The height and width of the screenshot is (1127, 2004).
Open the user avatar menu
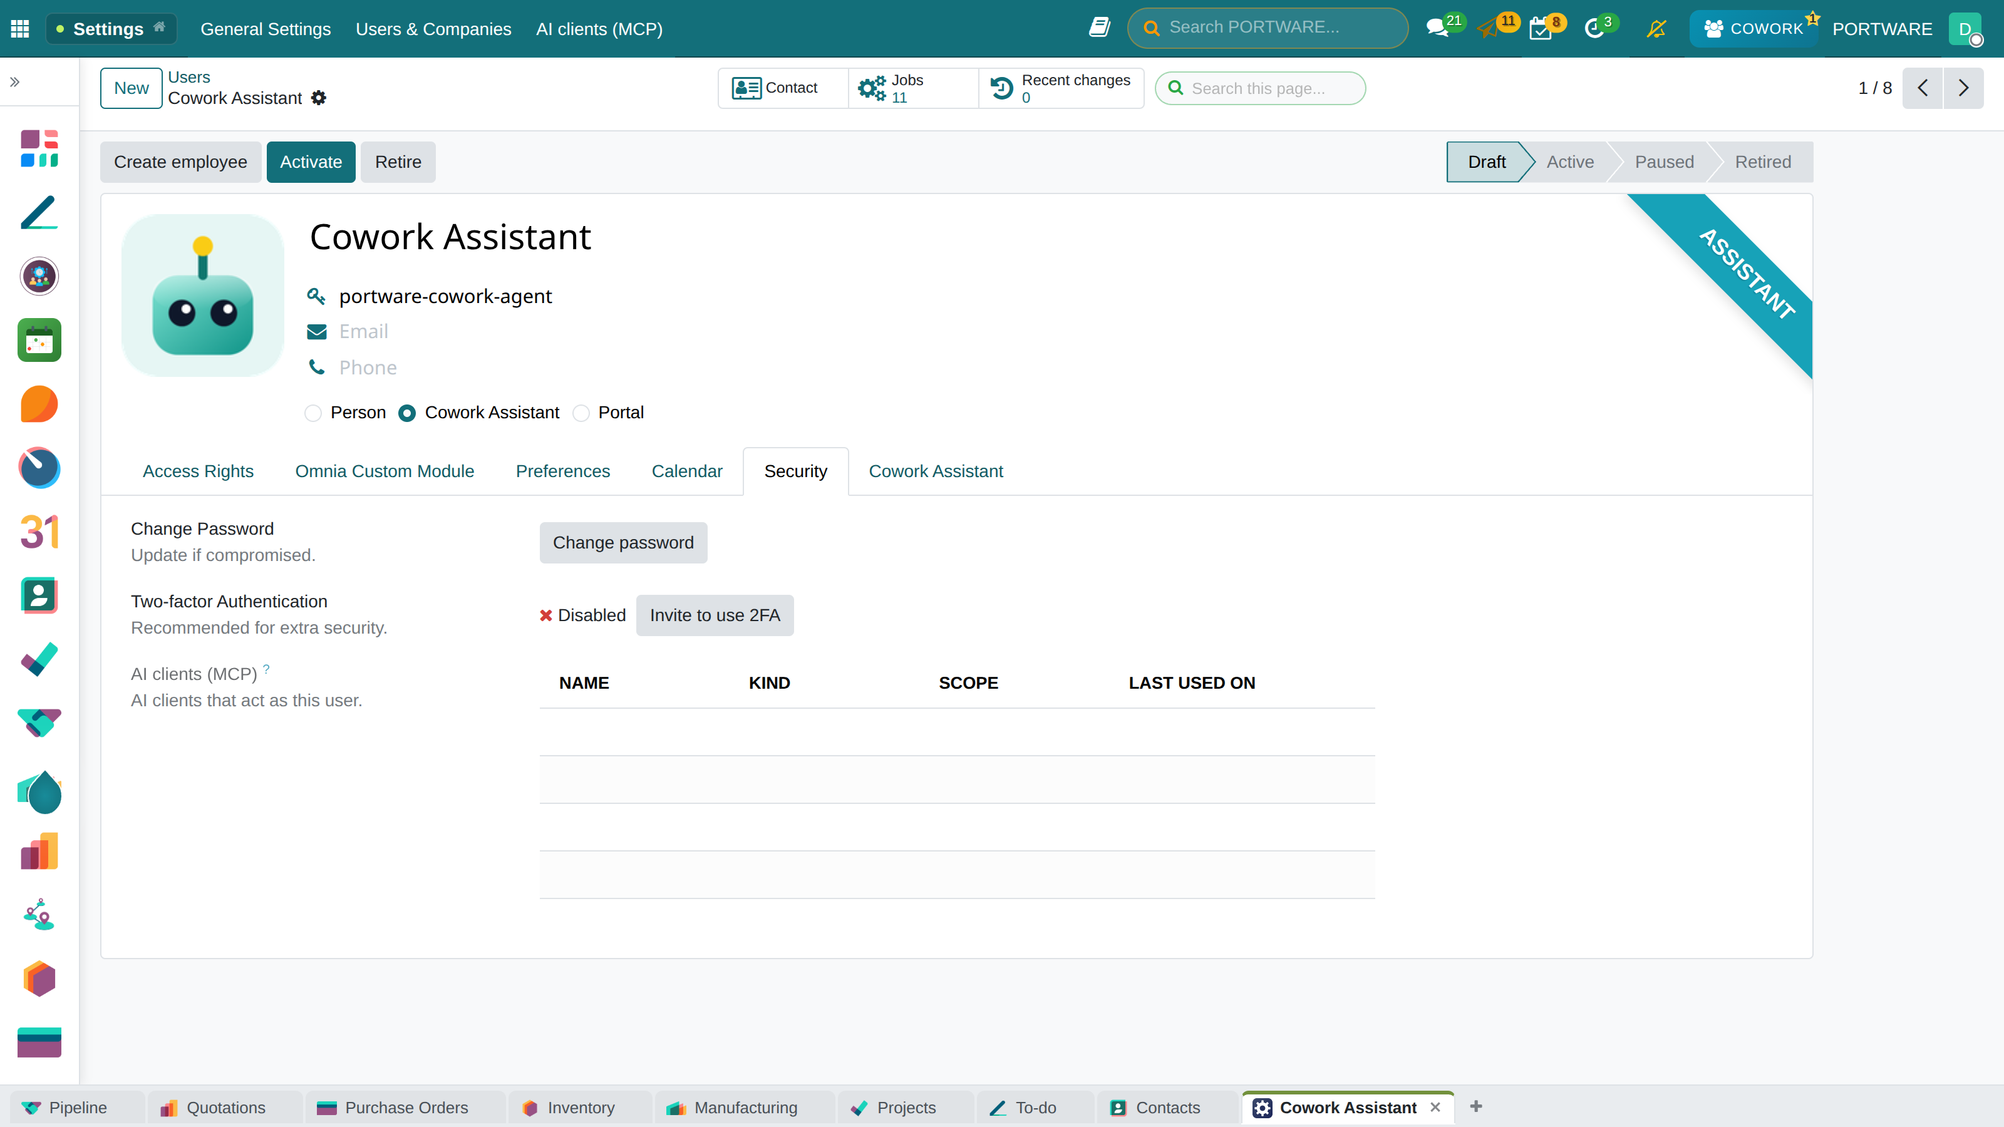click(x=1966, y=29)
